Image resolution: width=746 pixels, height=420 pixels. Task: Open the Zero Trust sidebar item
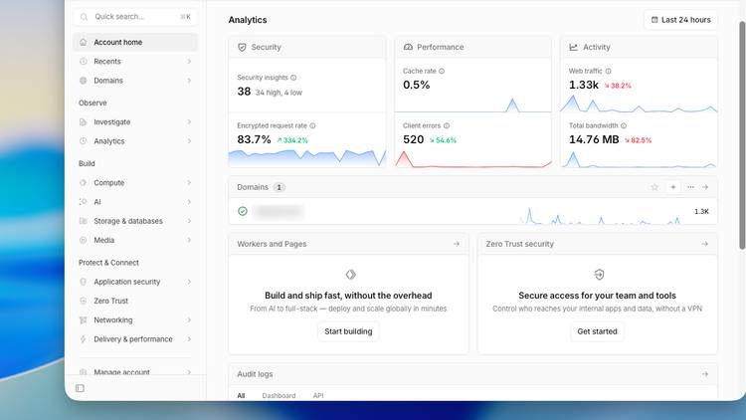(135, 301)
